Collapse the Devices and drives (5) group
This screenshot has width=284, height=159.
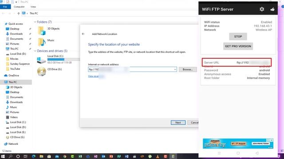[x=35, y=51]
